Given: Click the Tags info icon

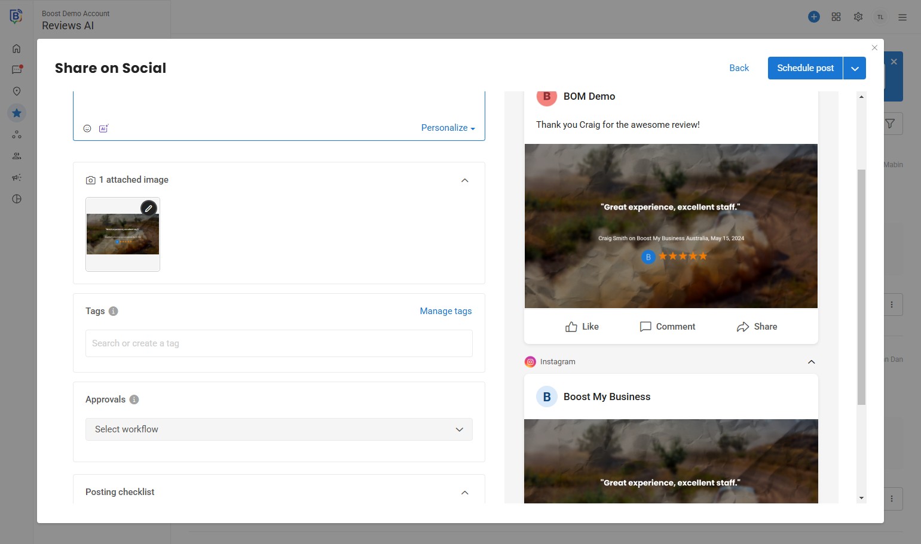Looking at the screenshot, I should (x=114, y=311).
